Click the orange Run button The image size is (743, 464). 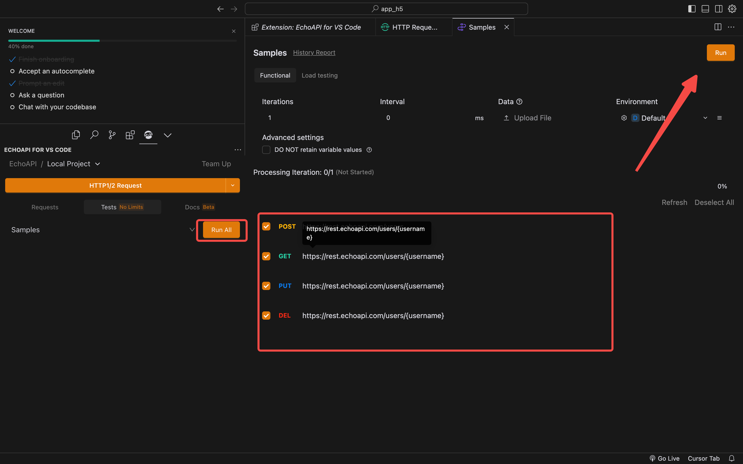click(x=721, y=53)
